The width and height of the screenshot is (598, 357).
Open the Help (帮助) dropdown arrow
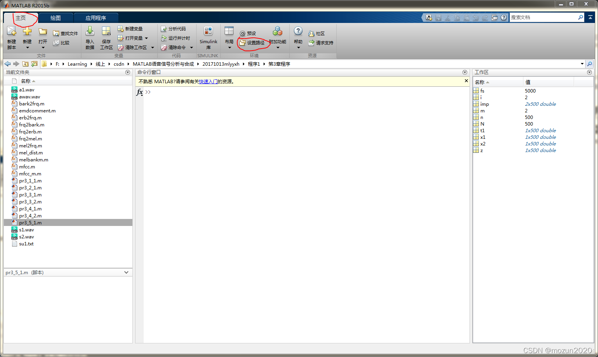[298, 48]
